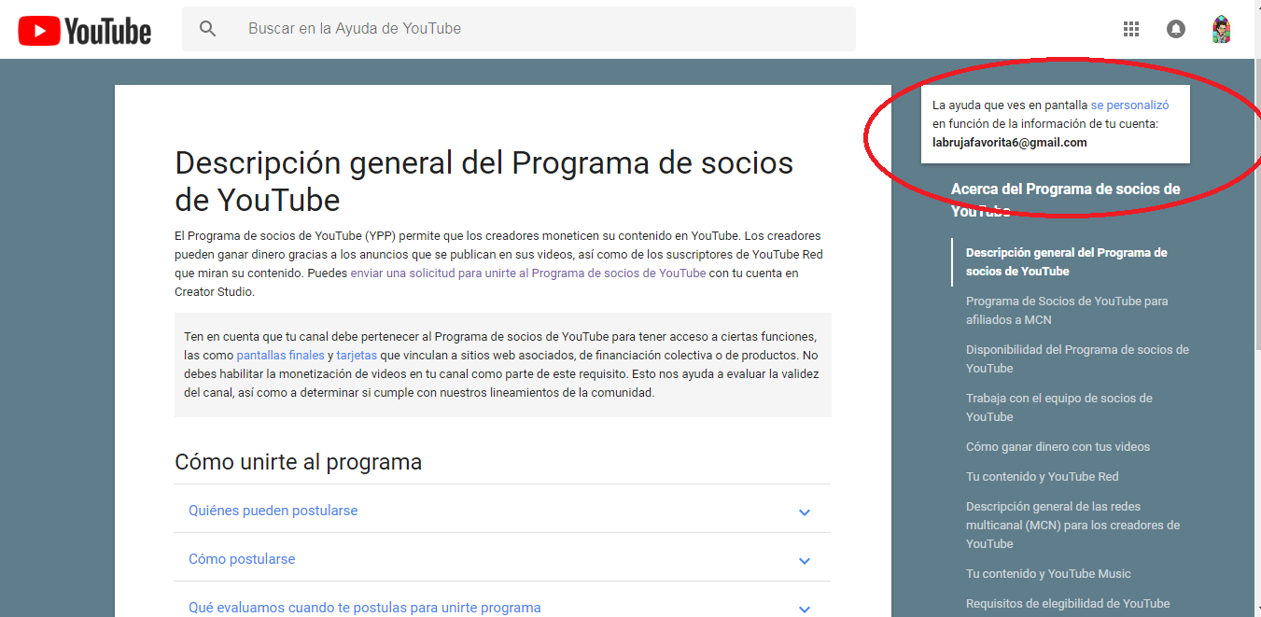The width and height of the screenshot is (1261, 617).
Task: Select Descripción general del Programa de socios sidebar item
Action: pos(1067,261)
